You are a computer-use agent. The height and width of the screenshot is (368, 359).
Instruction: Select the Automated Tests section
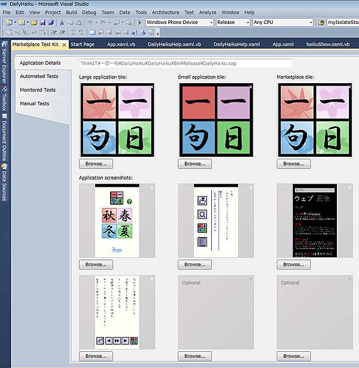[x=39, y=77]
